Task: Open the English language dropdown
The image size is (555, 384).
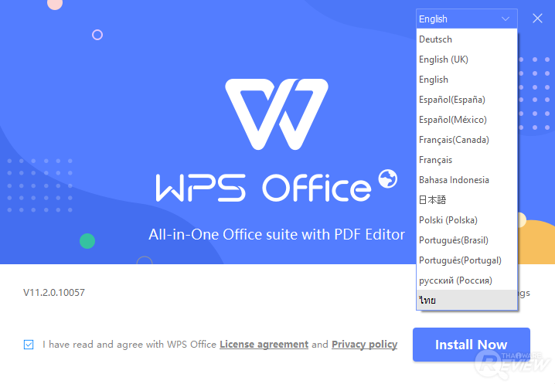Action: tap(467, 19)
